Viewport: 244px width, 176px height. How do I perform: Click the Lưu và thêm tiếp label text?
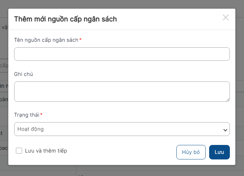pos(46,150)
